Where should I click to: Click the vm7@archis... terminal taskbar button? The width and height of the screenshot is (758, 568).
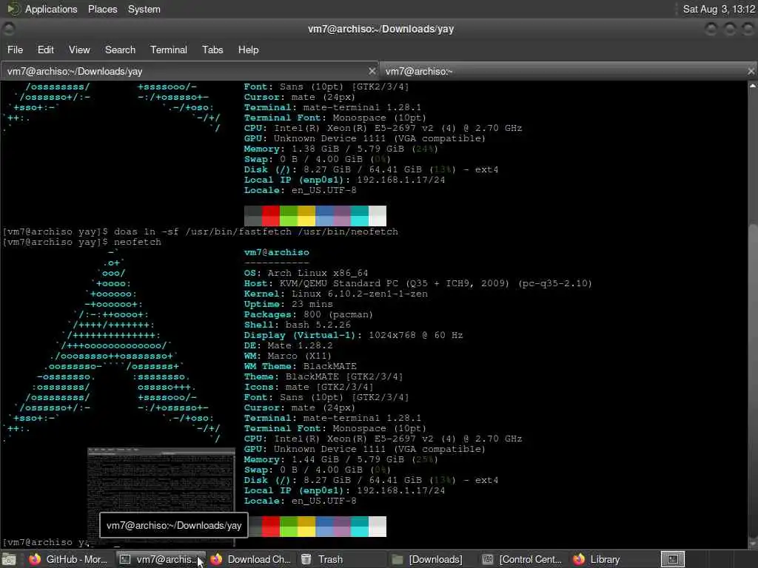[161, 559]
